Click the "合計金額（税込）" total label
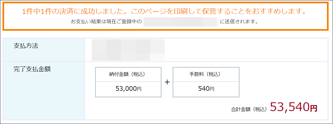 pos(249,109)
